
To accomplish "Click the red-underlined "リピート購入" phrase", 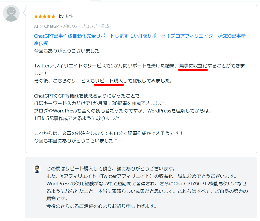I will point(109,80).
